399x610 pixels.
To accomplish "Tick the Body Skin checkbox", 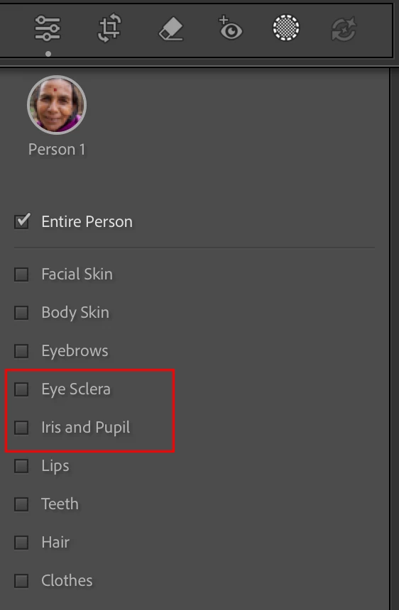I will 21,313.
